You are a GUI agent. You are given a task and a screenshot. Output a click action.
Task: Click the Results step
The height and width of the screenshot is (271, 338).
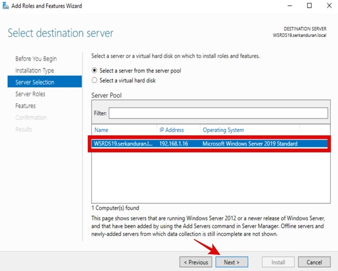(x=24, y=129)
